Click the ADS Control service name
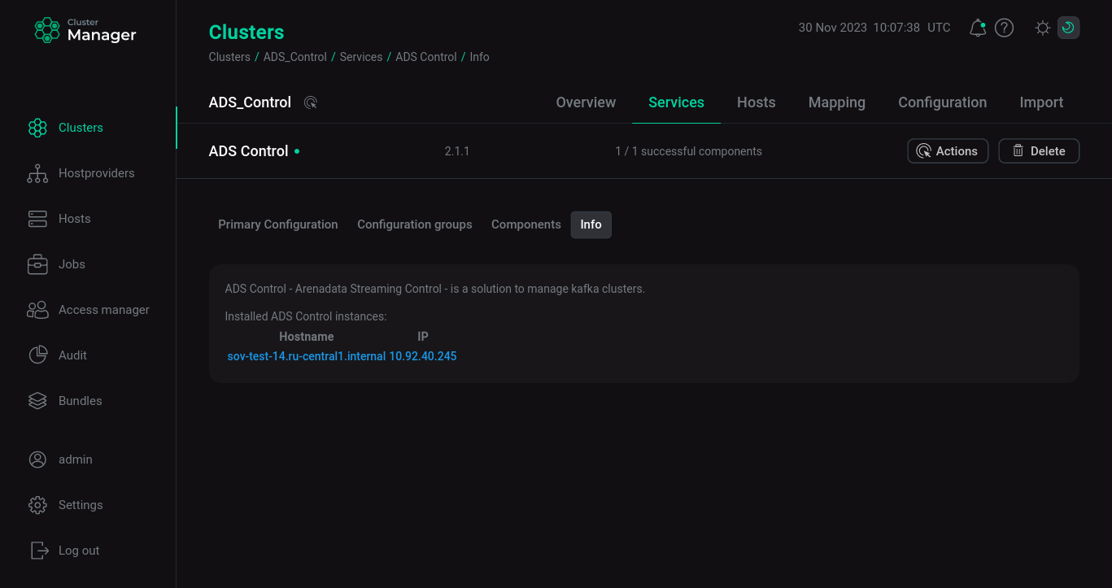This screenshot has height=588, width=1112. pos(249,151)
